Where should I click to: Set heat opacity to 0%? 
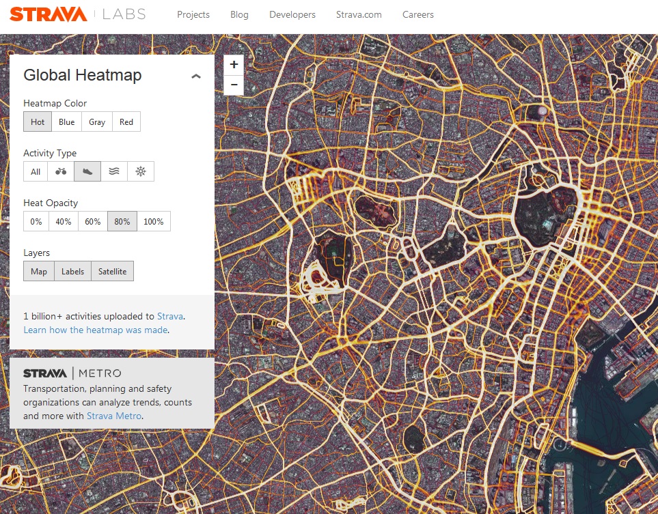pyautogui.click(x=36, y=221)
